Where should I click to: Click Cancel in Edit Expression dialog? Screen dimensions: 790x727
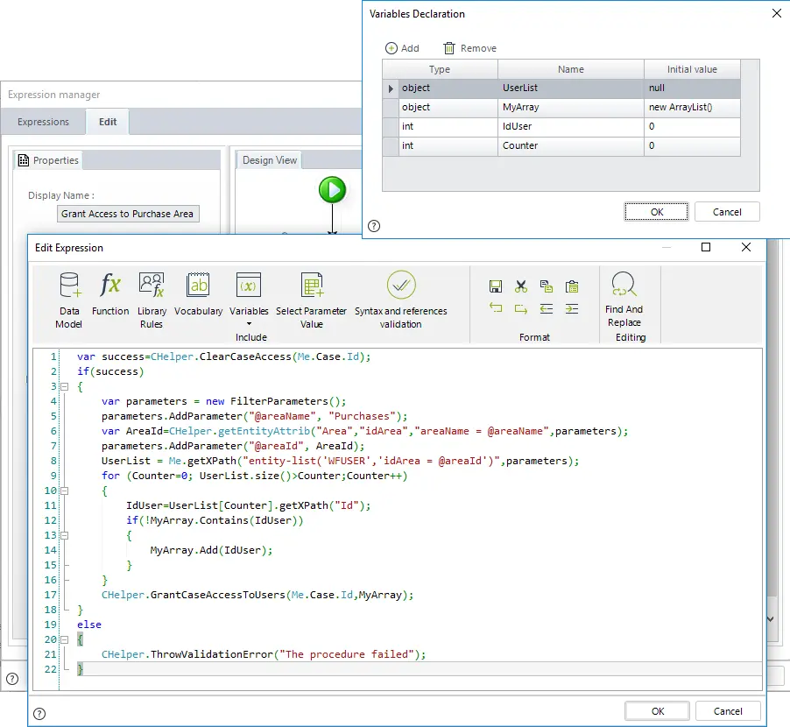pyautogui.click(x=728, y=711)
